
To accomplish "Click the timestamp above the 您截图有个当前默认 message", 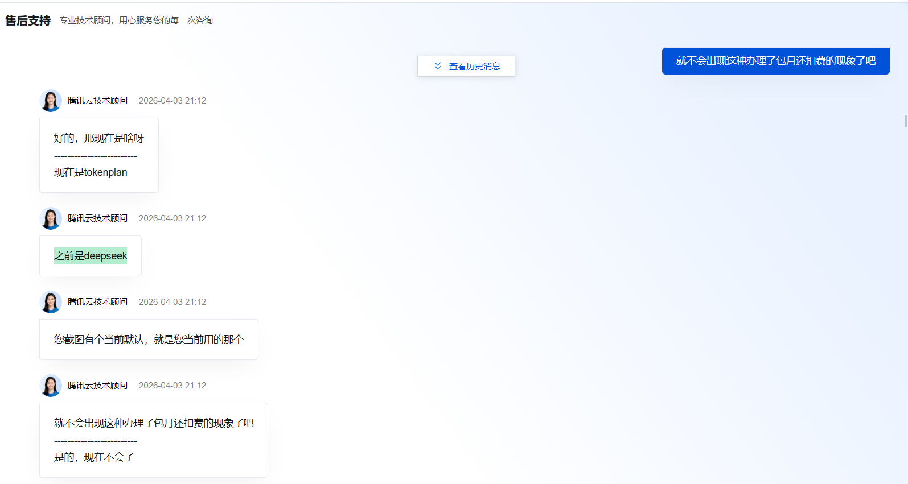I will (172, 302).
